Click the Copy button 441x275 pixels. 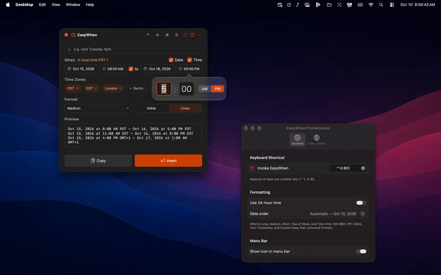(x=98, y=161)
